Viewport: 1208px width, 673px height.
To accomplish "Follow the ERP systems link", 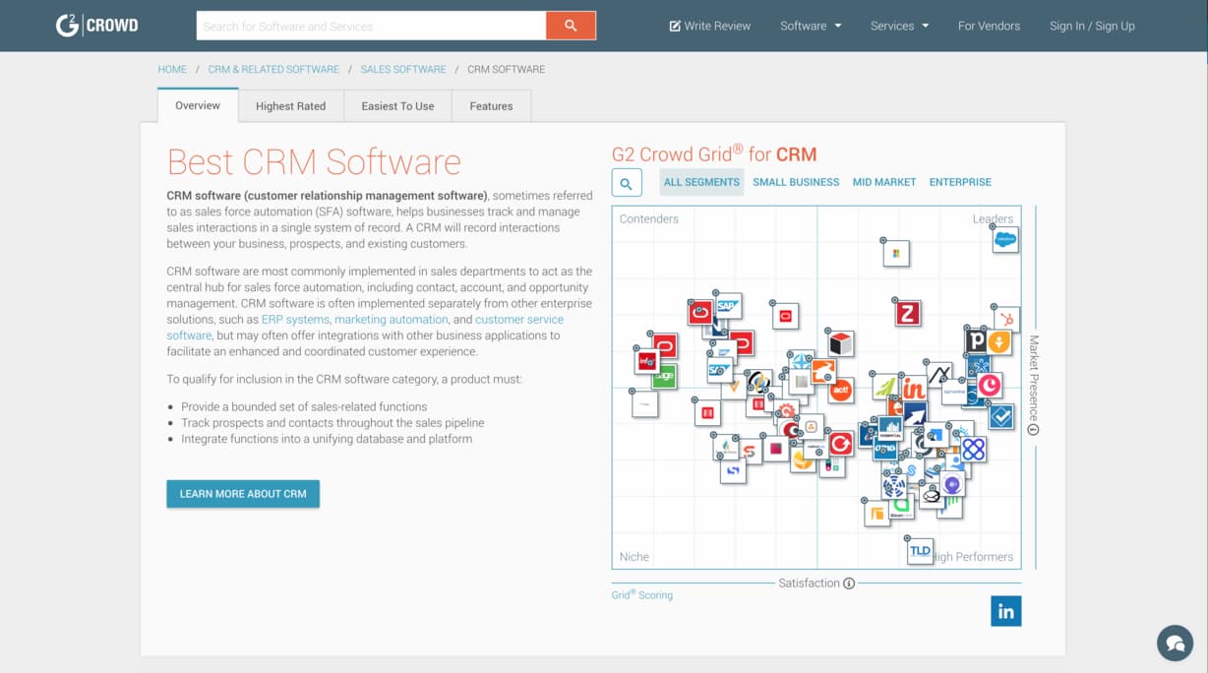I will pos(295,320).
